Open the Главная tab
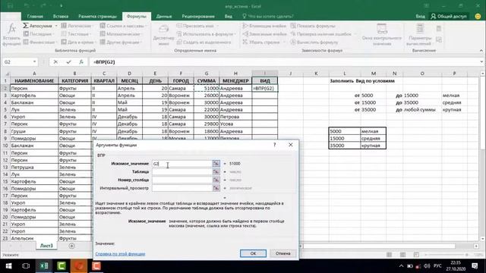The image size is (486, 273). coord(35,17)
